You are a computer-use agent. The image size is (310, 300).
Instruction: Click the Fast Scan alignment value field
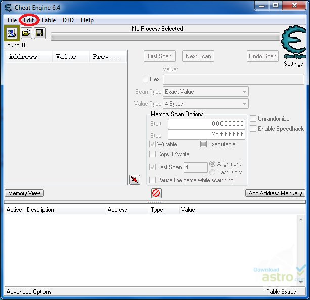(196, 167)
